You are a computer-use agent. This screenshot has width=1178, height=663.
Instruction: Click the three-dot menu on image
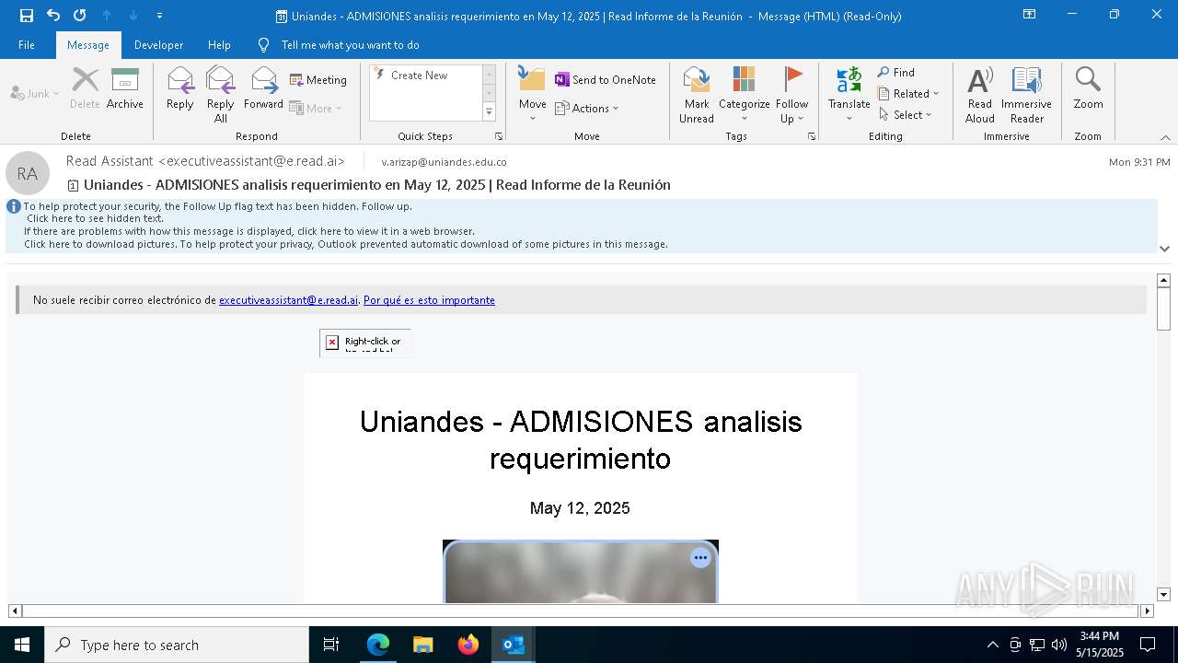(x=700, y=558)
